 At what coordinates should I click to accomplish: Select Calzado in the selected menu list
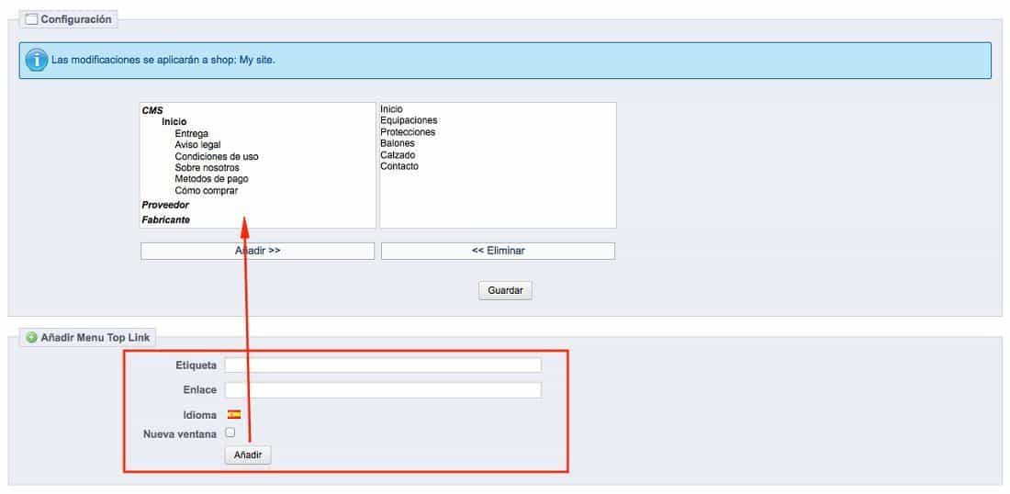pyautogui.click(x=398, y=154)
